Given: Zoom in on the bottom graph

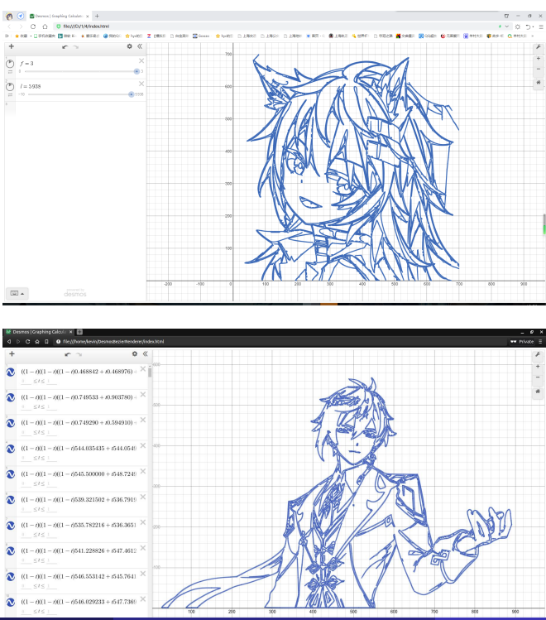Looking at the screenshot, I should point(538,367).
